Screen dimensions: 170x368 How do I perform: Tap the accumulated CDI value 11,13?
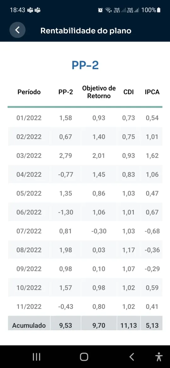click(129, 326)
